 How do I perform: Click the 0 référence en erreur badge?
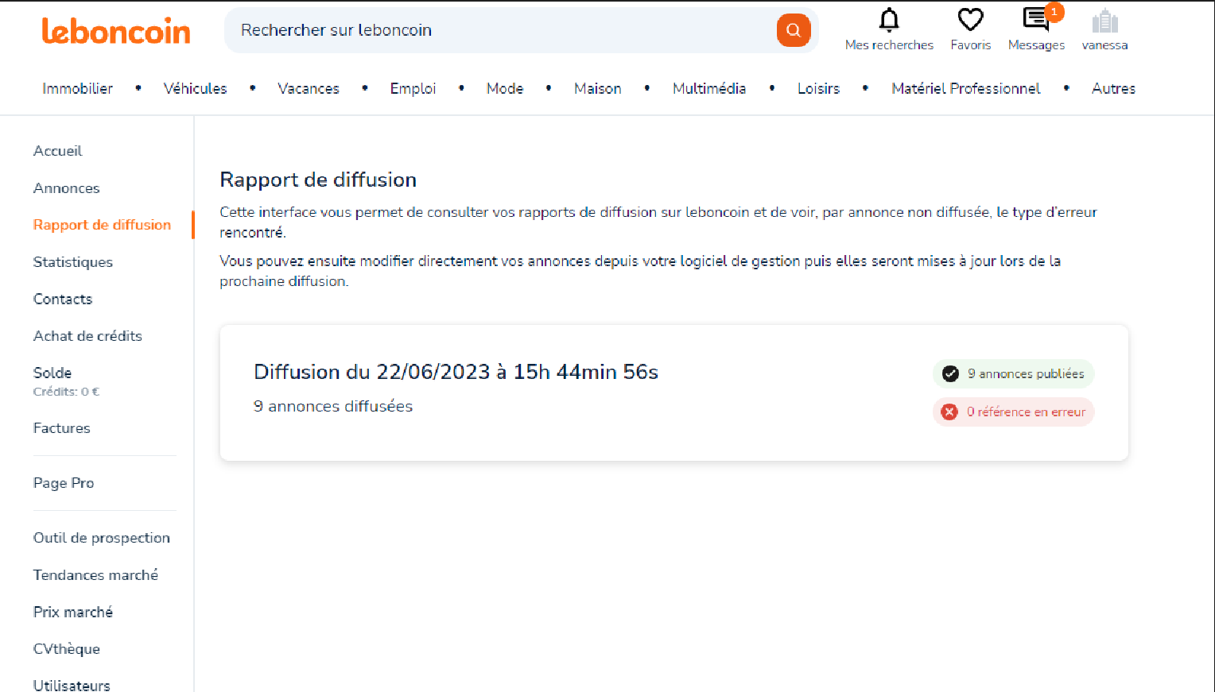1013,412
